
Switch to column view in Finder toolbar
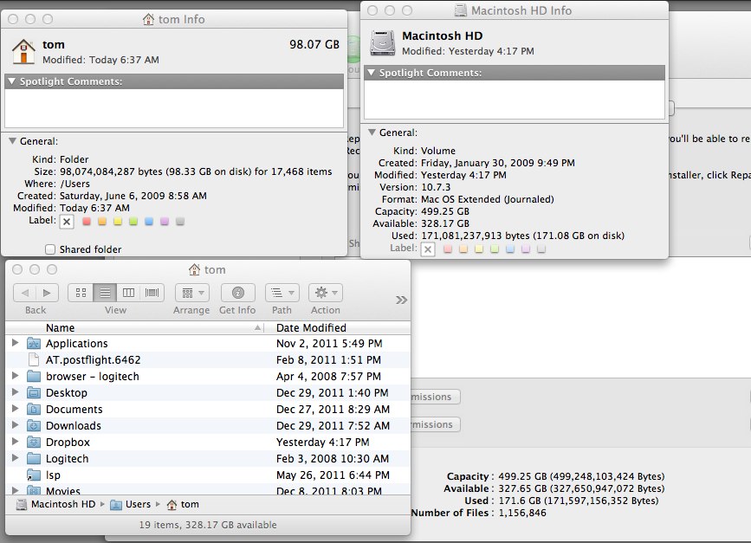point(128,293)
